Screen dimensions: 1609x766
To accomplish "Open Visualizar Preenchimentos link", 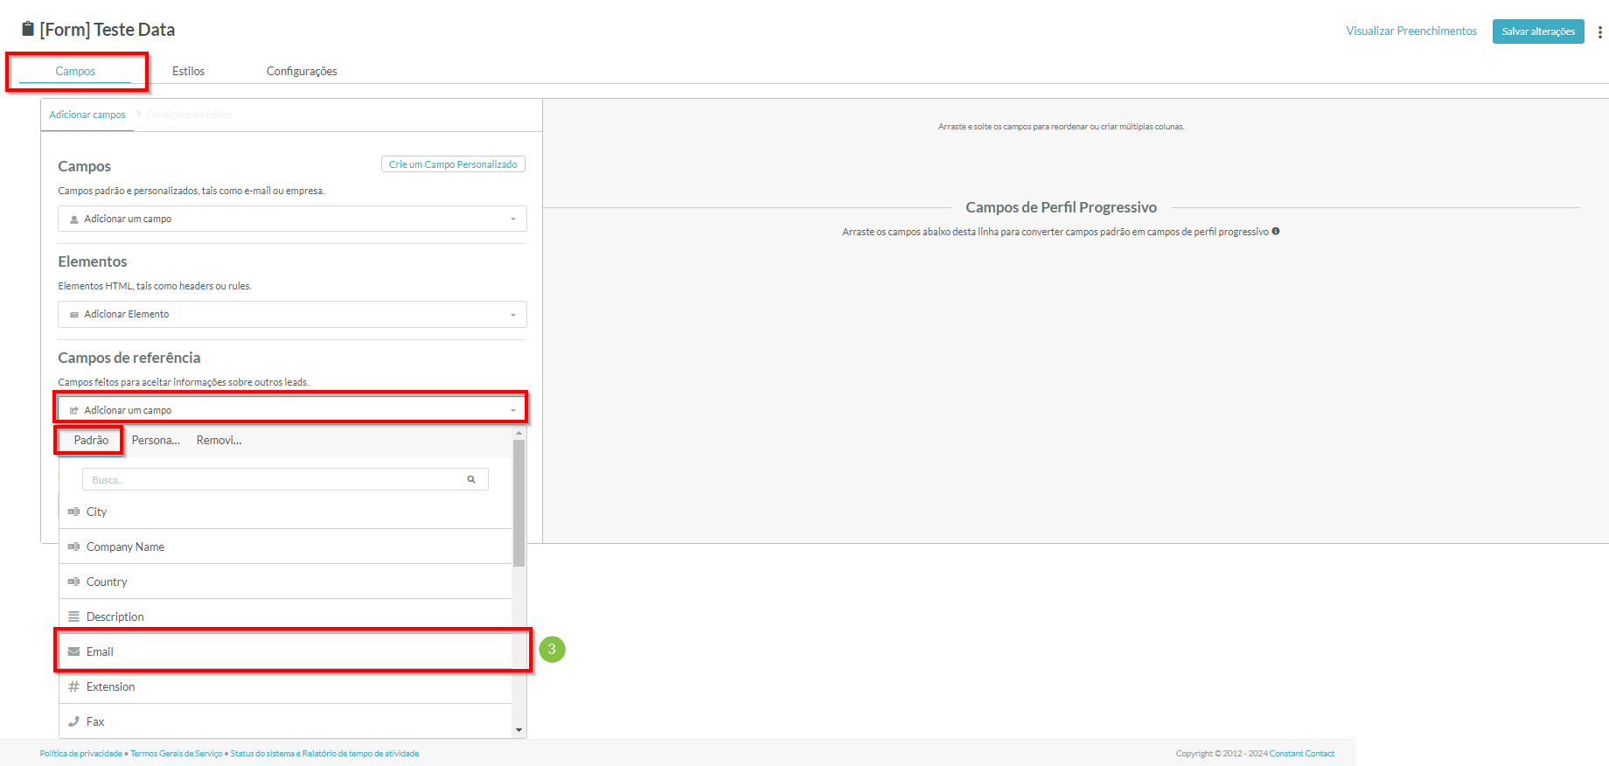I will (x=1411, y=31).
